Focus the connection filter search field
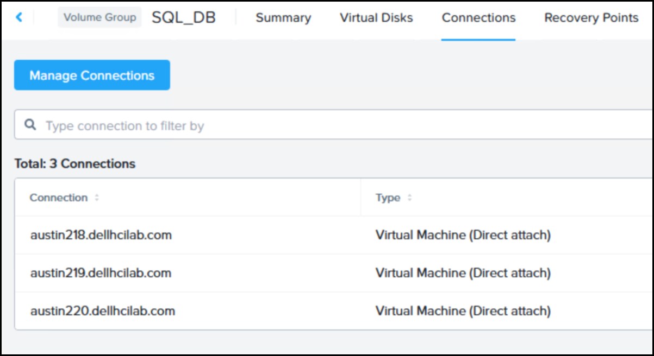Screen dimensions: 654x356 click(x=334, y=125)
